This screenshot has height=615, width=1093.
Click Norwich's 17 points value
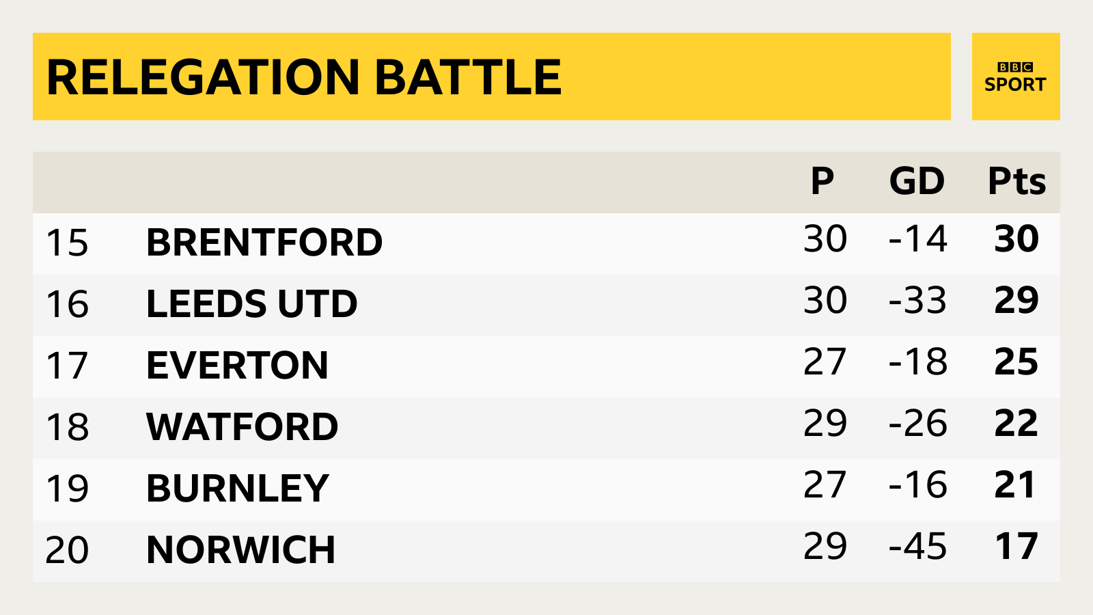(1016, 547)
